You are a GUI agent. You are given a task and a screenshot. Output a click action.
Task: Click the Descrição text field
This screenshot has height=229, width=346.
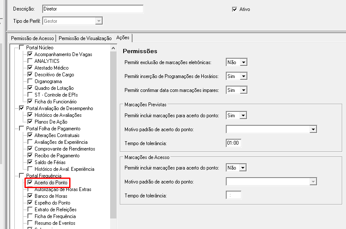pyautogui.click(x=93, y=9)
